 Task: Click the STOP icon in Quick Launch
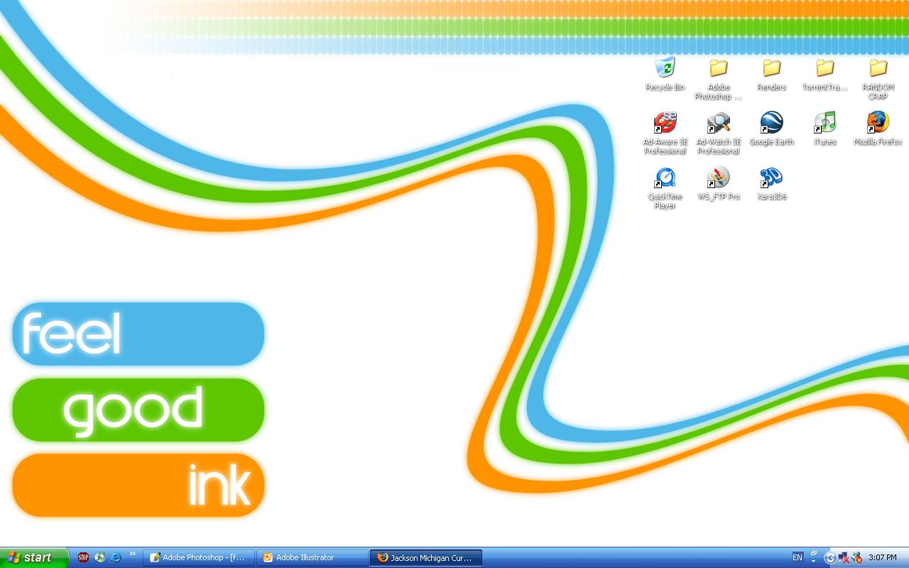click(83, 557)
